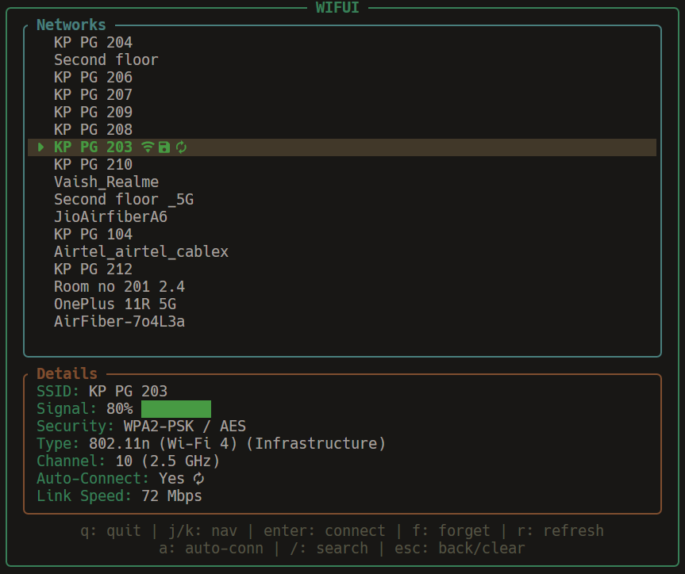Toggle the Auto-Connect icon in the Details panel

click(x=198, y=479)
